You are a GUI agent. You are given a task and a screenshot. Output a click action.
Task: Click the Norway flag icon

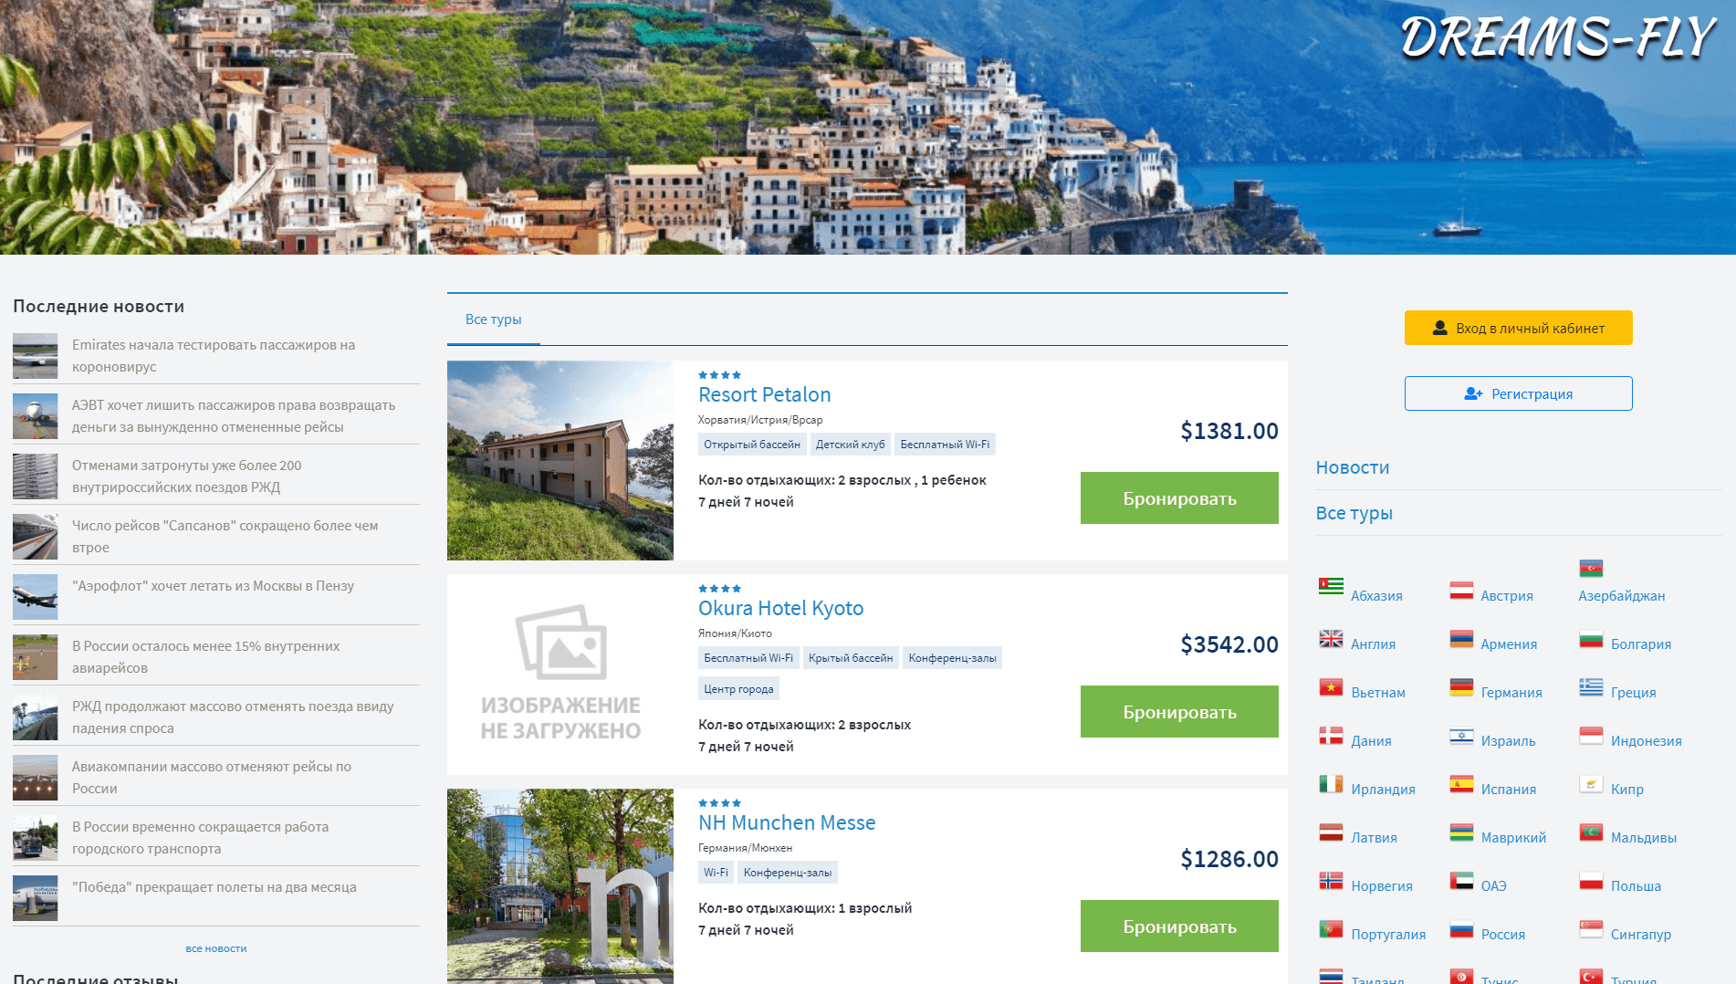tap(1331, 881)
